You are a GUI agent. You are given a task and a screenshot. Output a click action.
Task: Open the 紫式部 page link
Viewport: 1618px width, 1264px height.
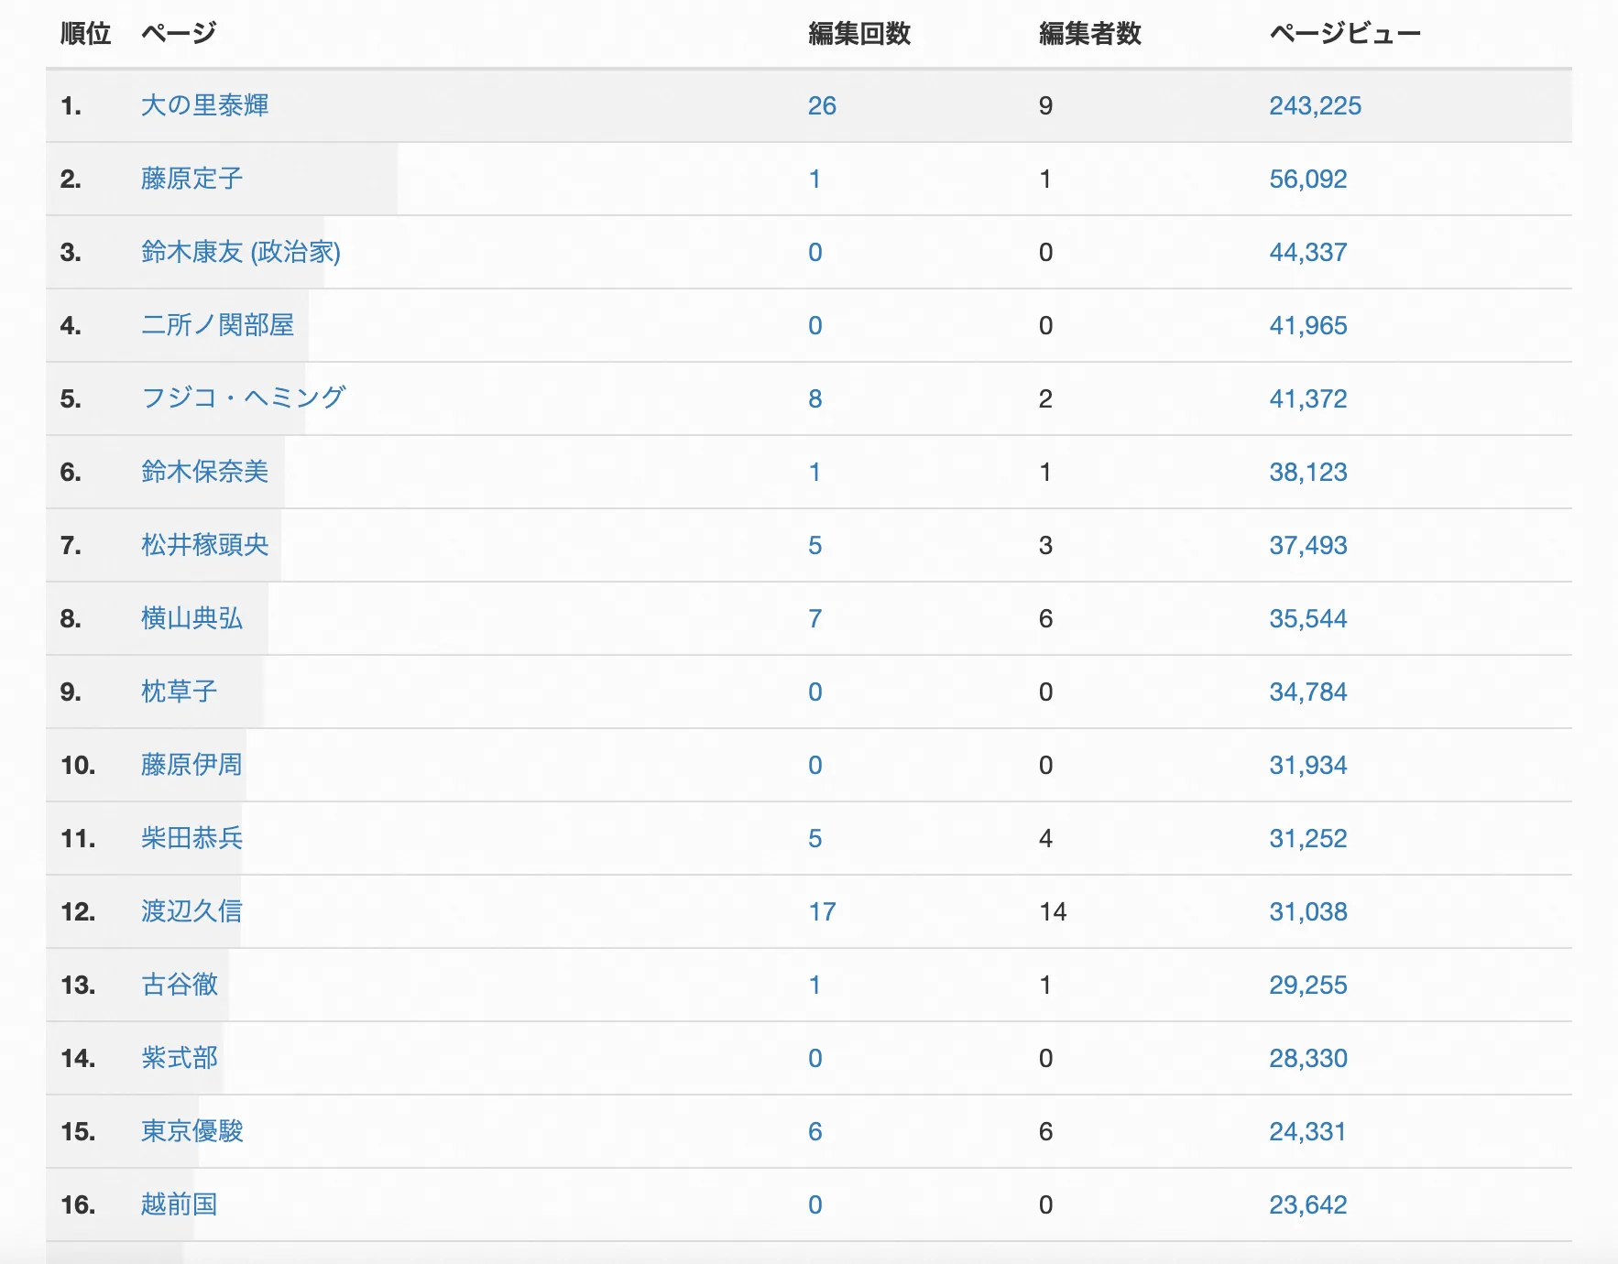pyautogui.click(x=179, y=1058)
